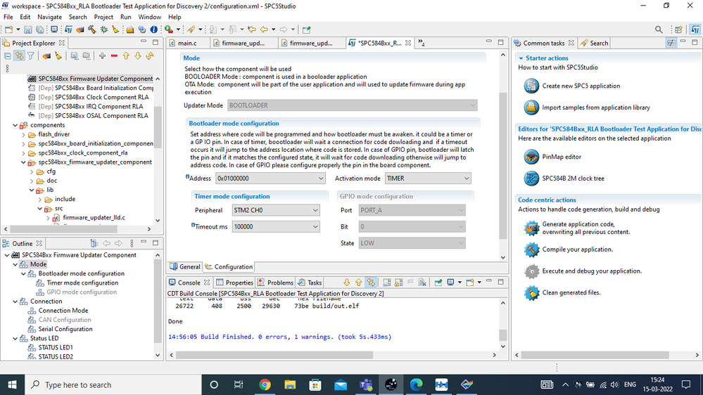Image resolution: width=703 pixels, height=395 pixels.
Task: Collapse Starter actions section triangle
Action: click(x=521, y=58)
